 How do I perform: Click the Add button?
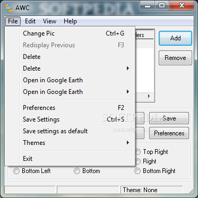[x=175, y=38]
